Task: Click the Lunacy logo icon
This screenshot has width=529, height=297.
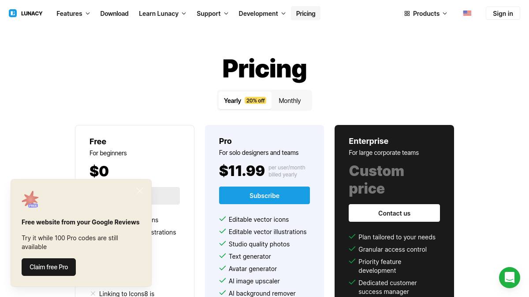Action: pyautogui.click(x=13, y=13)
